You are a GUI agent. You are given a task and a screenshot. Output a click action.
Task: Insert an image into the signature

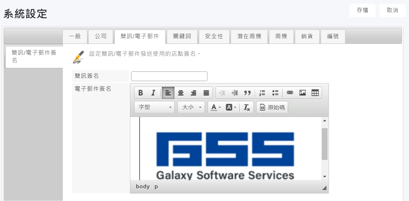pos(303,93)
